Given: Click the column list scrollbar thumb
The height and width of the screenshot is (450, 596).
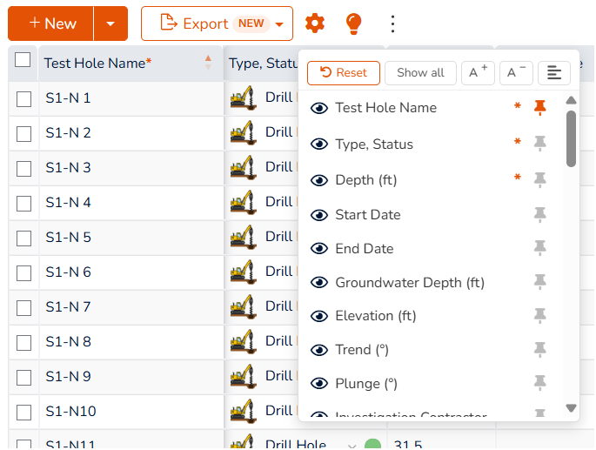Looking at the screenshot, I should [x=571, y=139].
